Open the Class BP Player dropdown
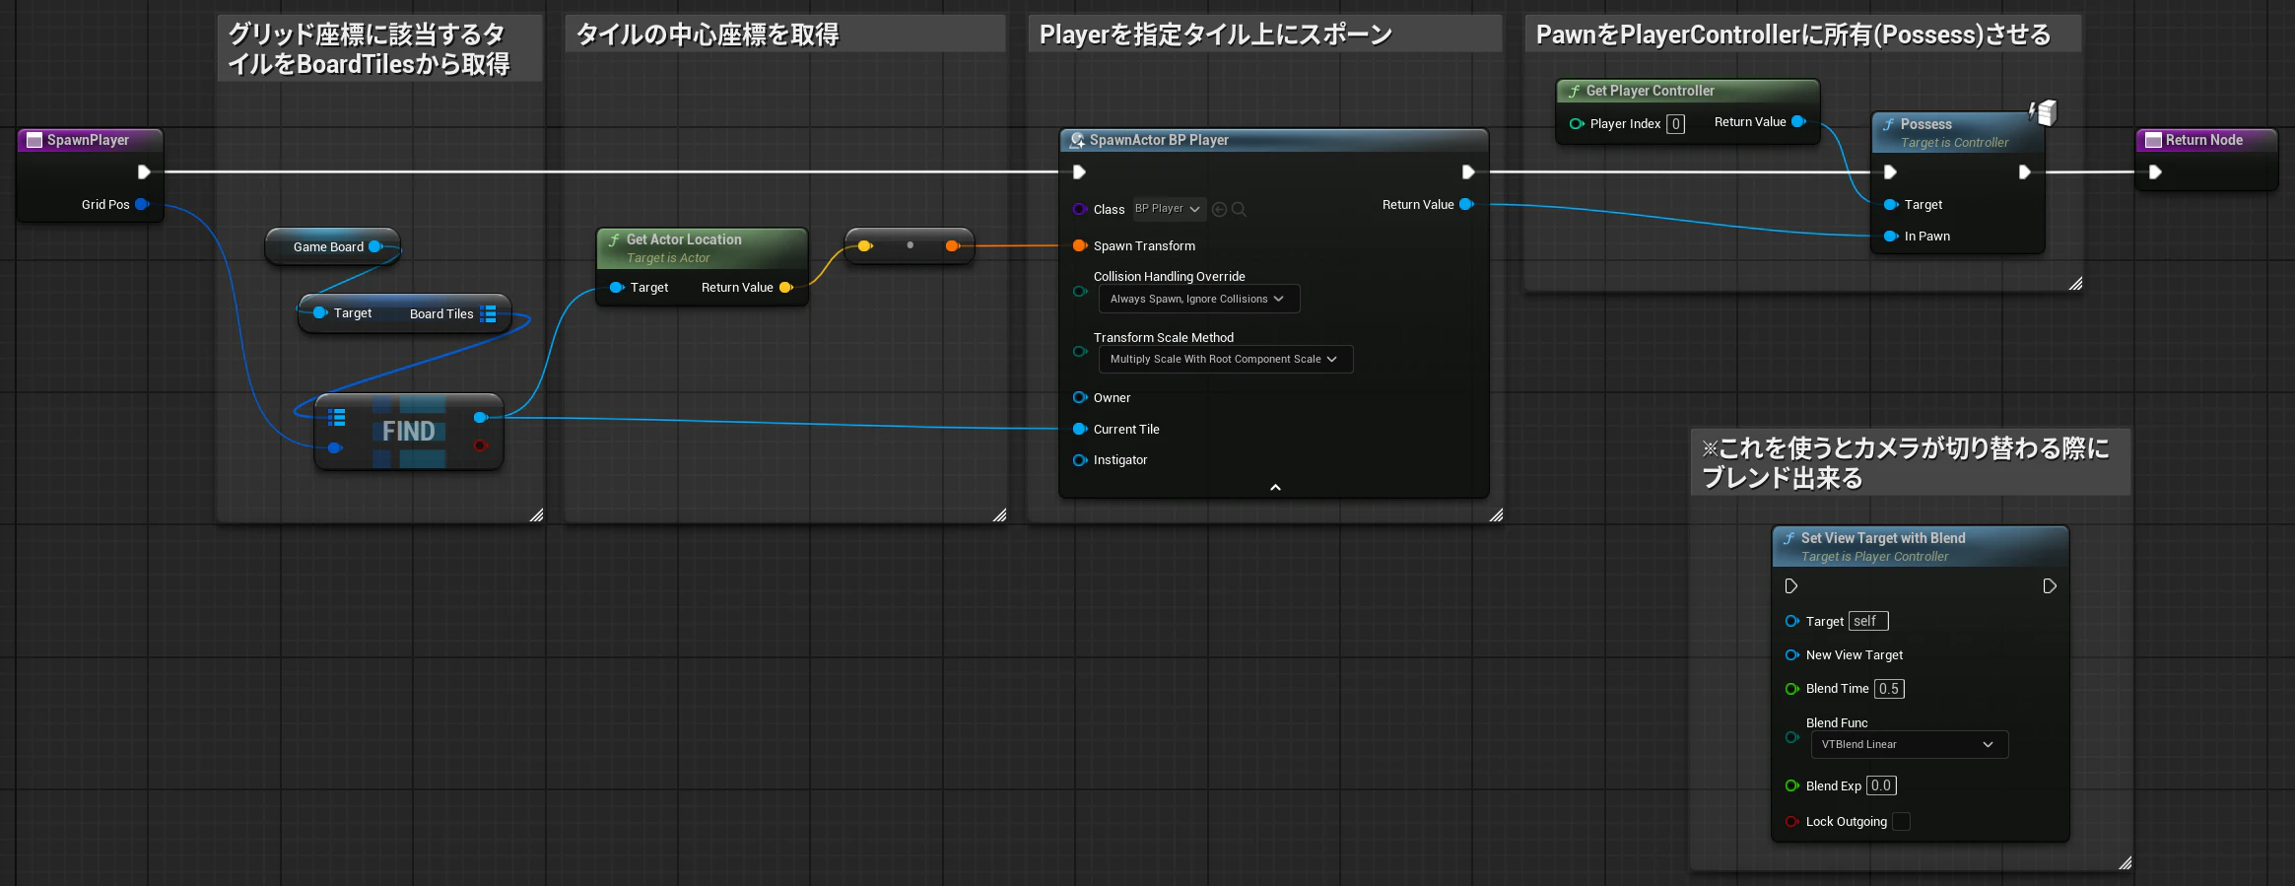The width and height of the screenshot is (2295, 886). coord(1168,209)
